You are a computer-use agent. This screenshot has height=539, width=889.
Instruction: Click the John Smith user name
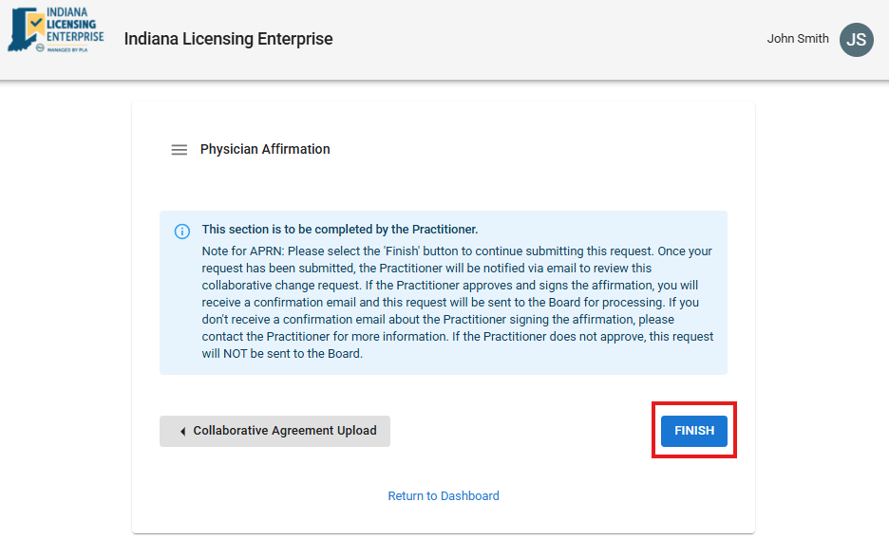[798, 40]
